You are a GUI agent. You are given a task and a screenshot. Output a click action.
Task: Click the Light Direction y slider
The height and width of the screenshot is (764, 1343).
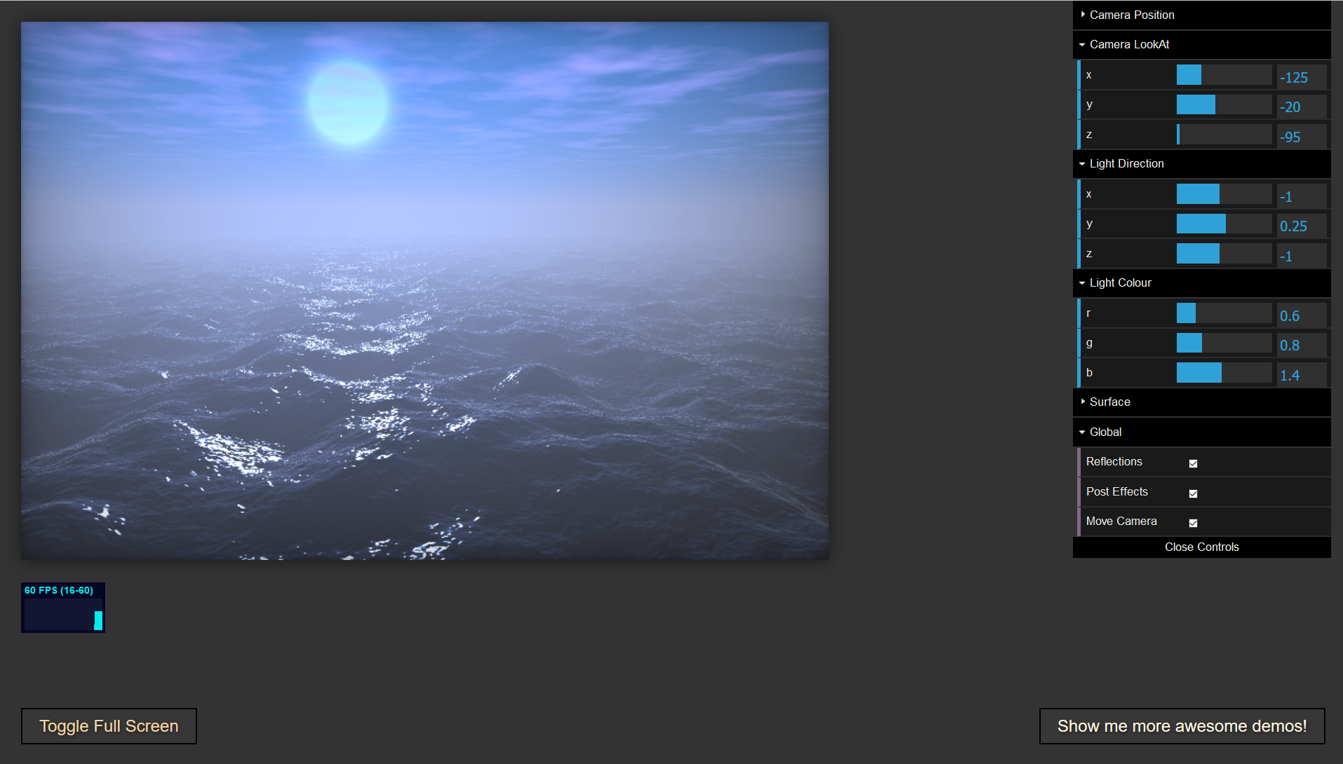1224,224
